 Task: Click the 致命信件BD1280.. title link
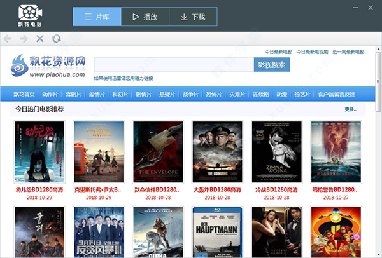157,189
